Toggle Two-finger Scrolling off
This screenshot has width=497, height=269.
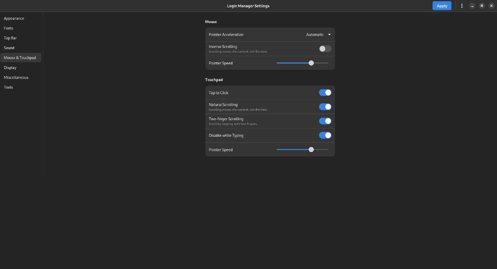click(325, 121)
